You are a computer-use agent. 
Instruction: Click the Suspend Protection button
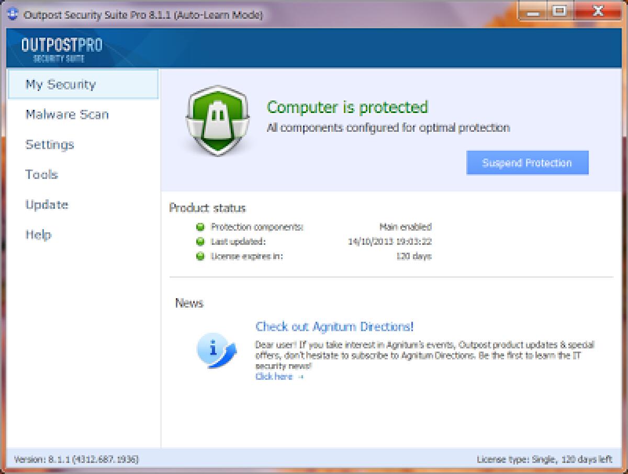coord(527,163)
